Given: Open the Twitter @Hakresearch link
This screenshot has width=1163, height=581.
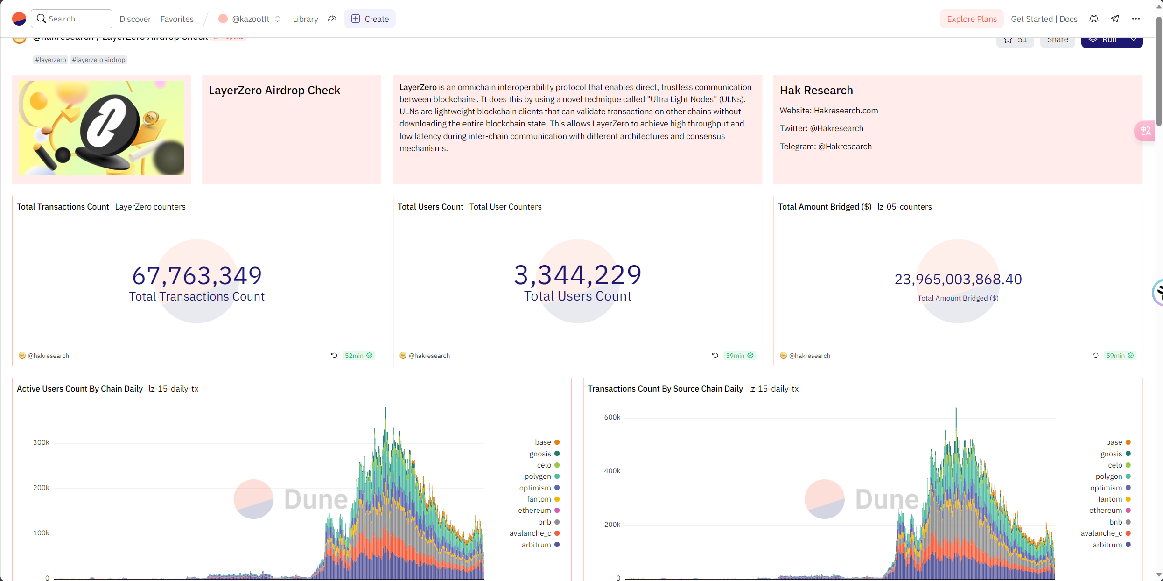Looking at the screenshot, I should (x=836, y=128).
